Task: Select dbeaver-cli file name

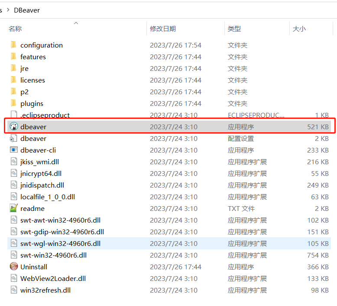Action: coord(38,150)
